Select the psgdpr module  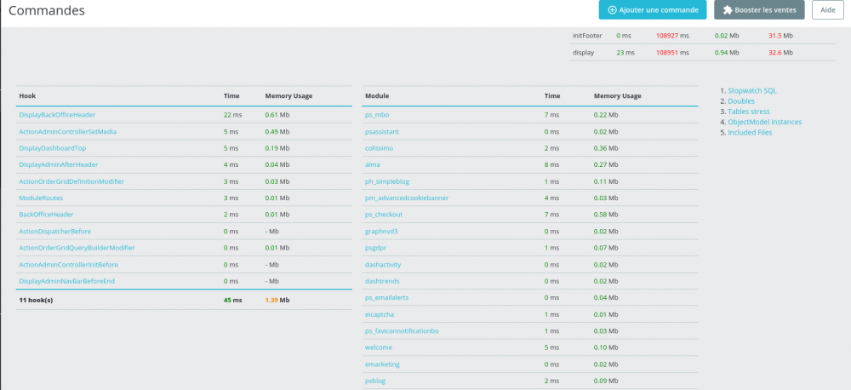pos(375,248)
